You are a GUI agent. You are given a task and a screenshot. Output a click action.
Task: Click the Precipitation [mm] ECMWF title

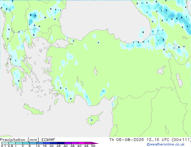[x=28, y=140]
